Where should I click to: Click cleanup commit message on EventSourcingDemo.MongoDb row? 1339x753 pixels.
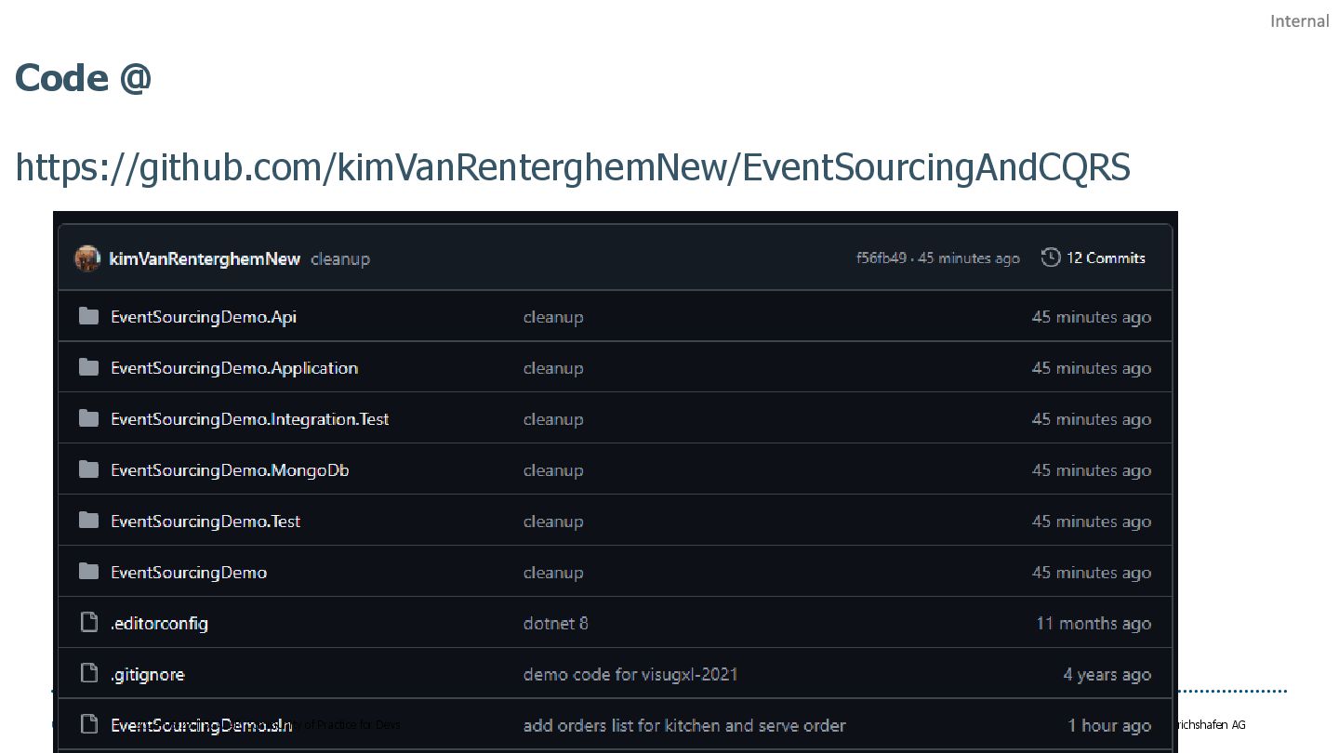pyautogui.click(x=553, y=470)
